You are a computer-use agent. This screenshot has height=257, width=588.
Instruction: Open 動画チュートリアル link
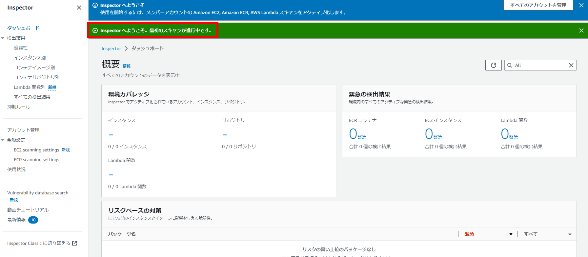tap(28, 210)
